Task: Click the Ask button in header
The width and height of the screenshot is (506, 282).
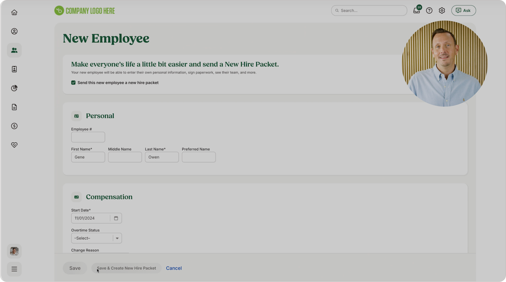Action: pos(463,10)
